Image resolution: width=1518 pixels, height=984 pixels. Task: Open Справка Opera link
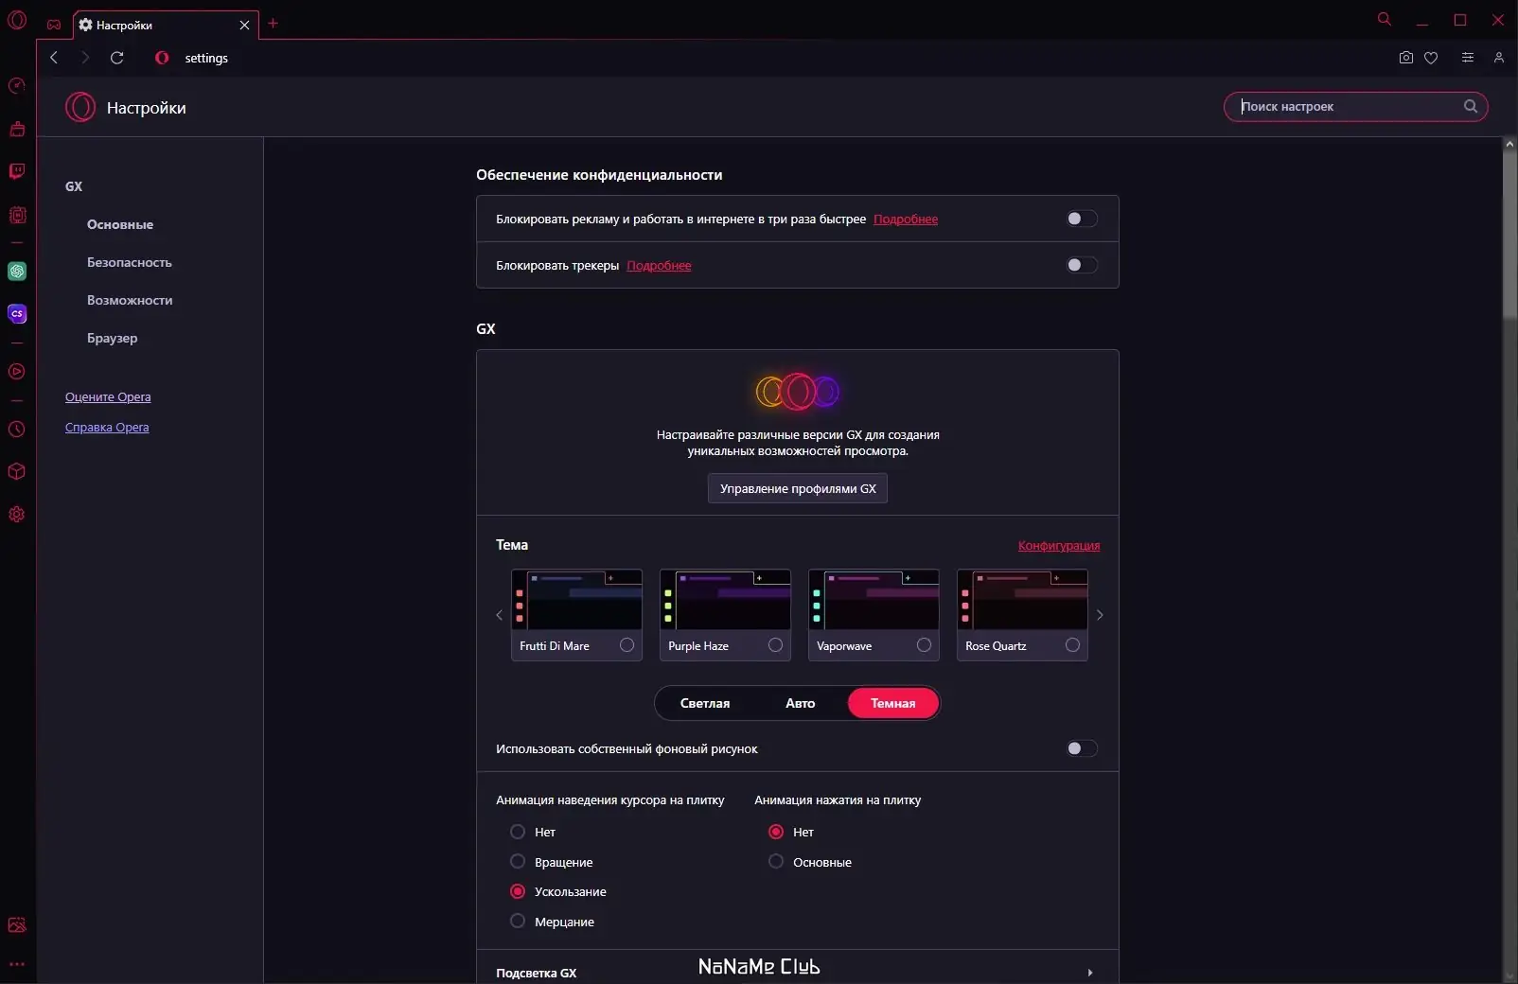coord(107,427)
